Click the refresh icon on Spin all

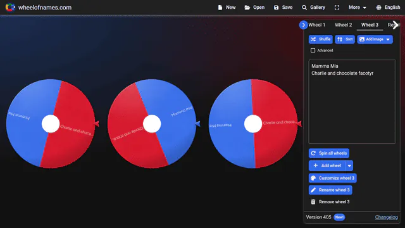pos(313,153)
